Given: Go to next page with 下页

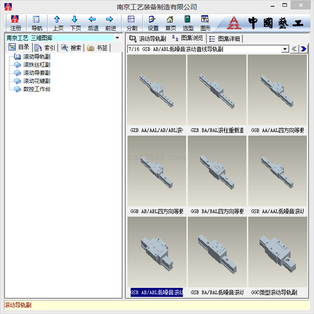Looking at the screenshot, I should click(75, 23).
